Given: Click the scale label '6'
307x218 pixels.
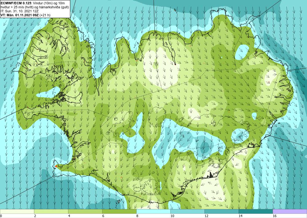Looking at the screenshot, I should 103,216.
